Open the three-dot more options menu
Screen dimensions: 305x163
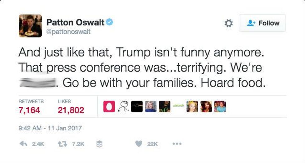[176, 144]
